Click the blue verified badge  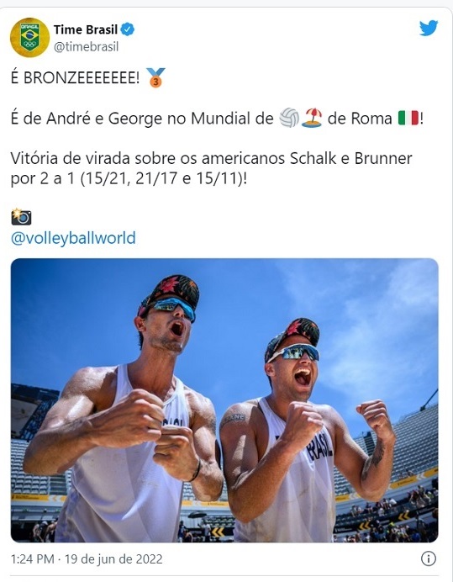[x=128, y=29]
